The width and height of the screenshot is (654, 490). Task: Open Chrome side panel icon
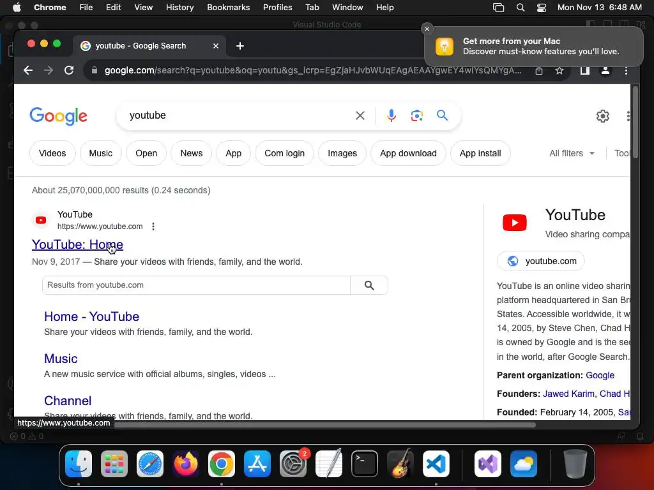tap(585, 71)
